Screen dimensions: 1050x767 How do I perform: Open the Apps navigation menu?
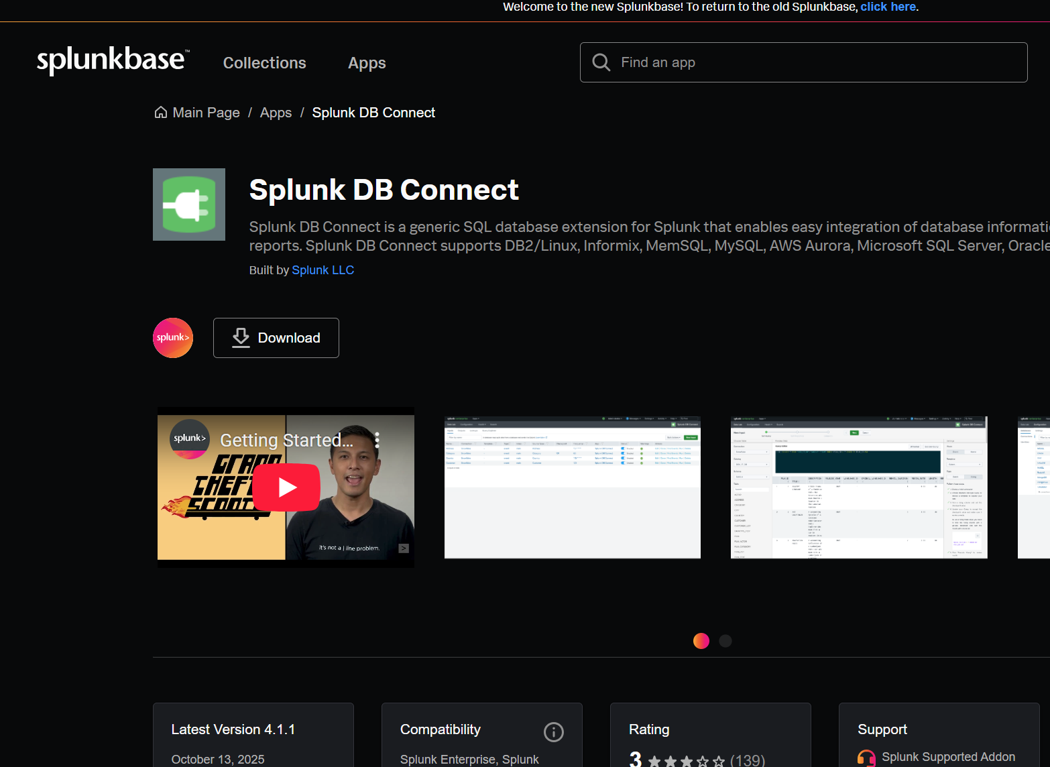point(367,63)
